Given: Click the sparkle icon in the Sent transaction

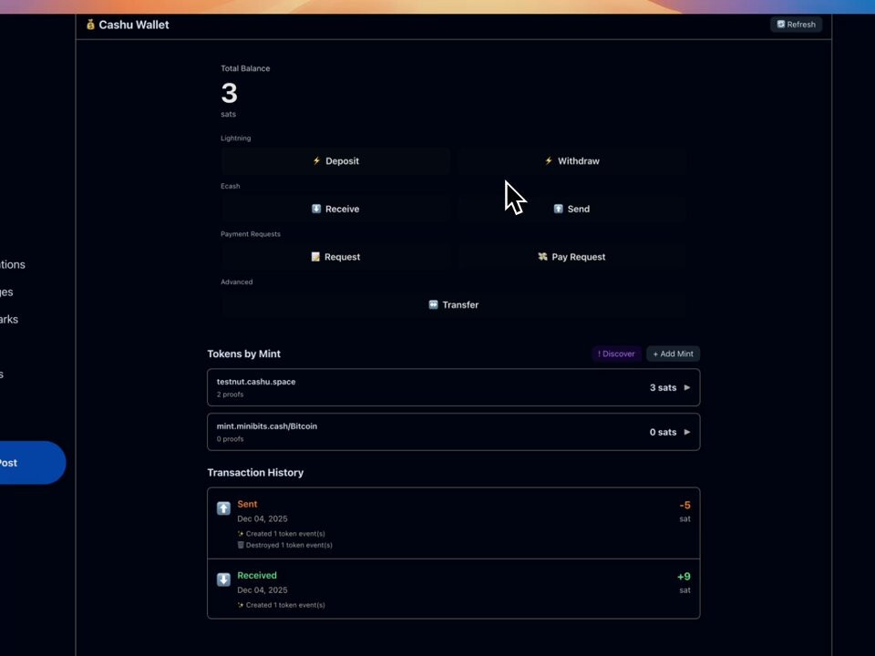Looking at the screenshot, I should click(241, 533).
